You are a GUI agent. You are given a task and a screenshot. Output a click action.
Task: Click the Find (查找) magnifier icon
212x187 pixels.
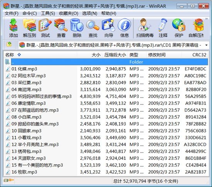coord(93,28)
